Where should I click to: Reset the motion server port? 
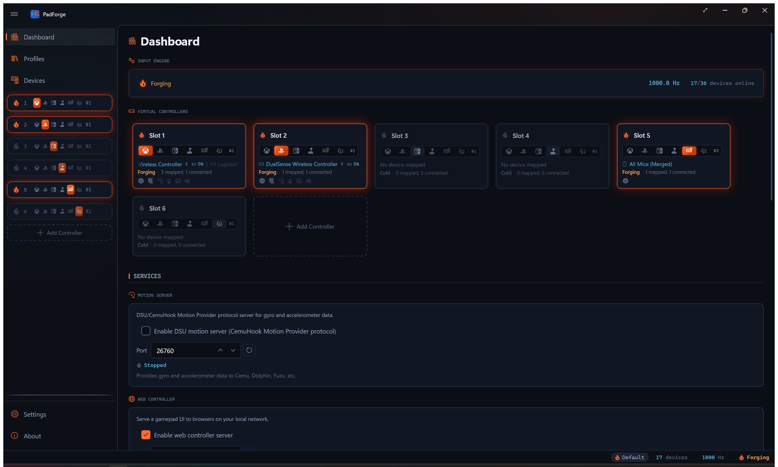(x=249, y=351)
